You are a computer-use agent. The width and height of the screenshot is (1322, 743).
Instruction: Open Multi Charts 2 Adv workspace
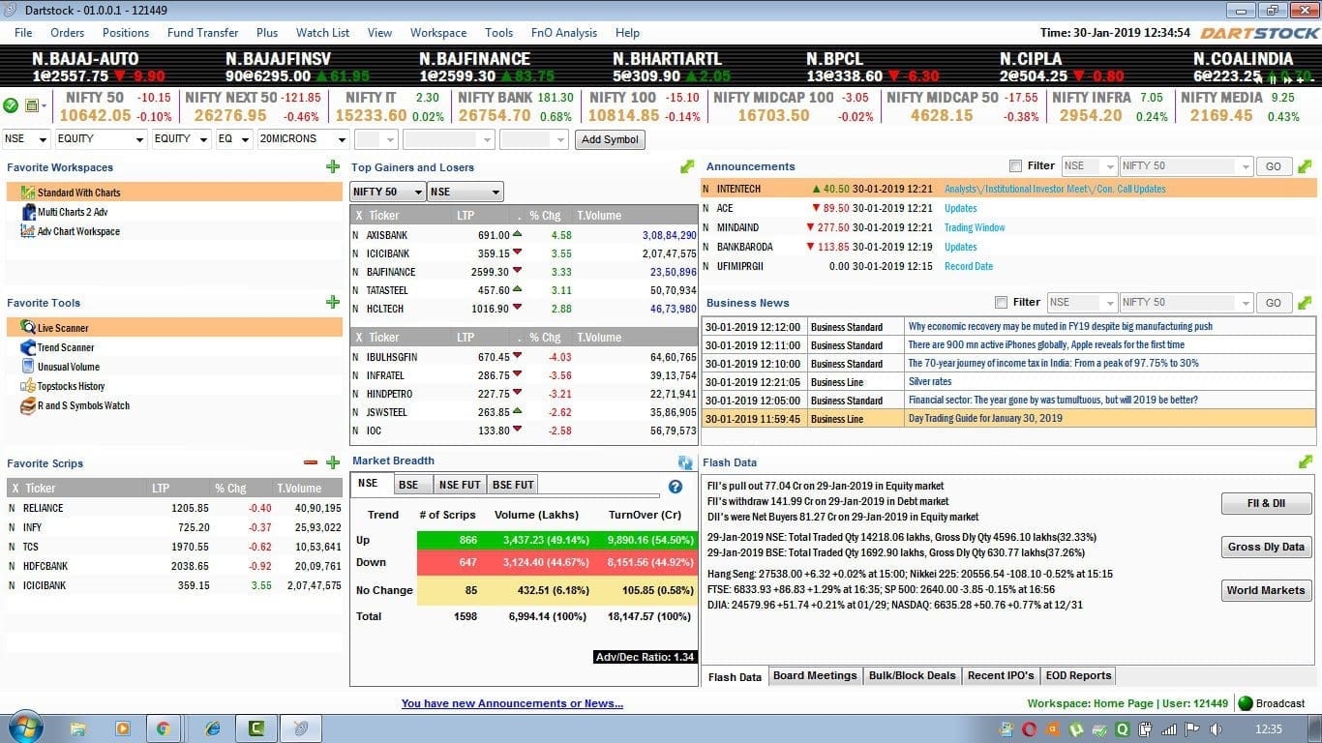73,212
